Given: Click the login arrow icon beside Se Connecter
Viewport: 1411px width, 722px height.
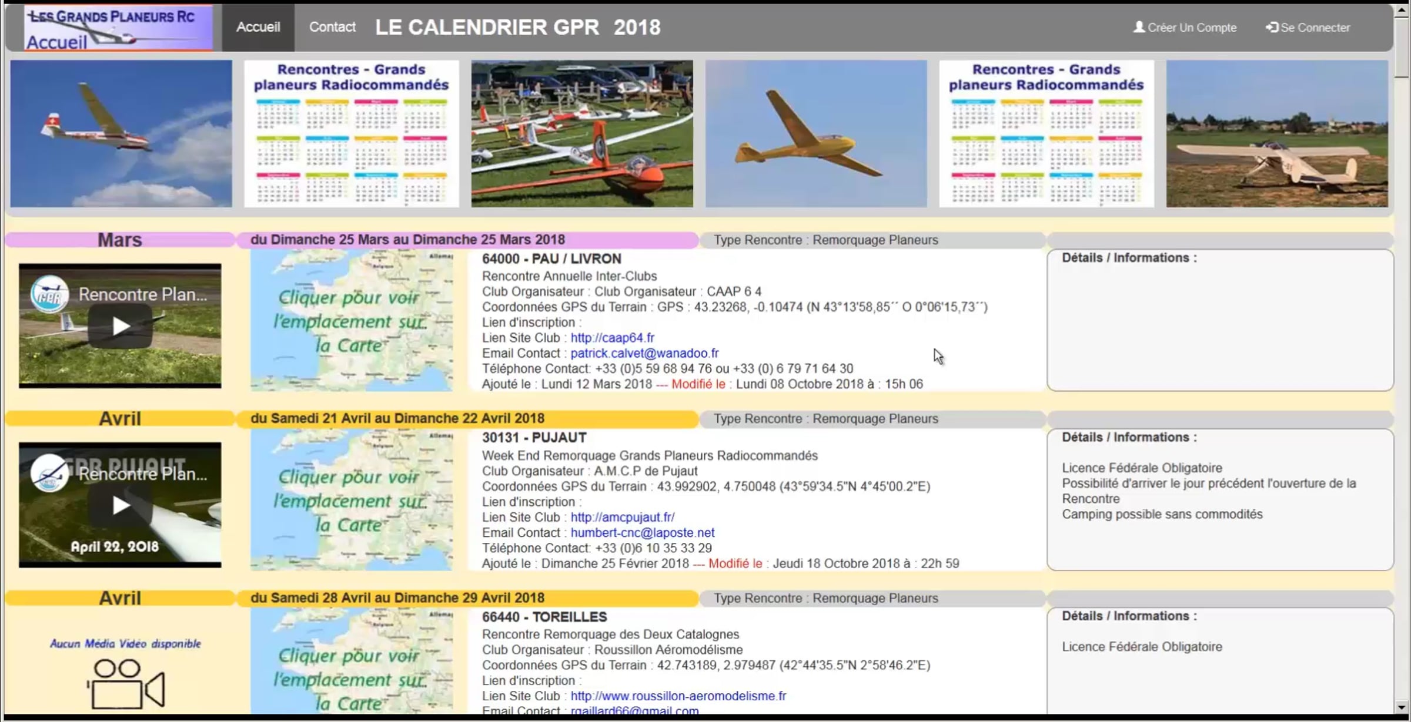Looking at the screenshot, I should (x=1272, y=27).
